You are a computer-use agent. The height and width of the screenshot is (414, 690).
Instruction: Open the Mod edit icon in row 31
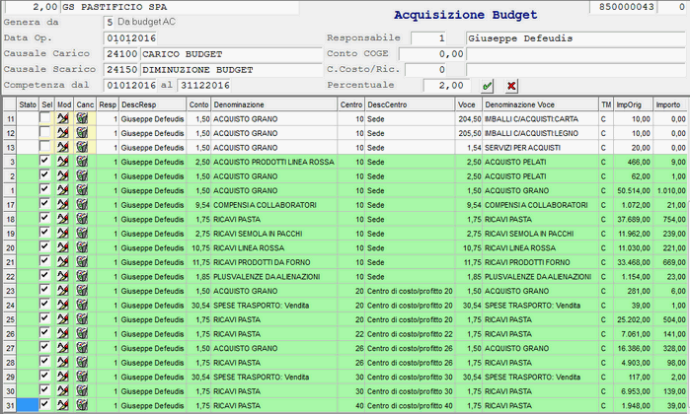63,405
